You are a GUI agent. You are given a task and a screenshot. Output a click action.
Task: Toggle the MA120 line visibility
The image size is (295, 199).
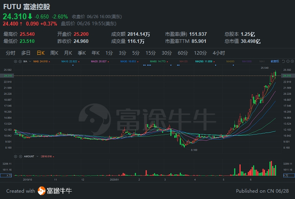[x=184, y=61]
